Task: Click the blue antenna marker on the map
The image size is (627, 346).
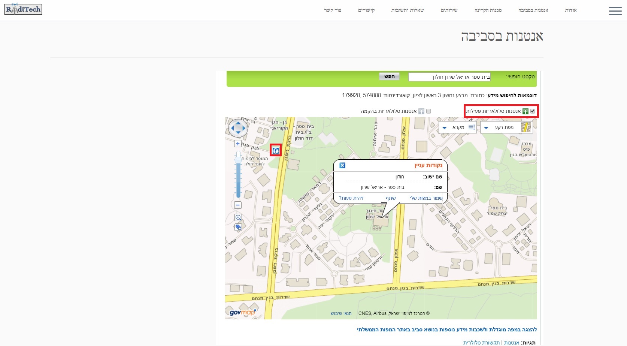Action: pos(276,150)
